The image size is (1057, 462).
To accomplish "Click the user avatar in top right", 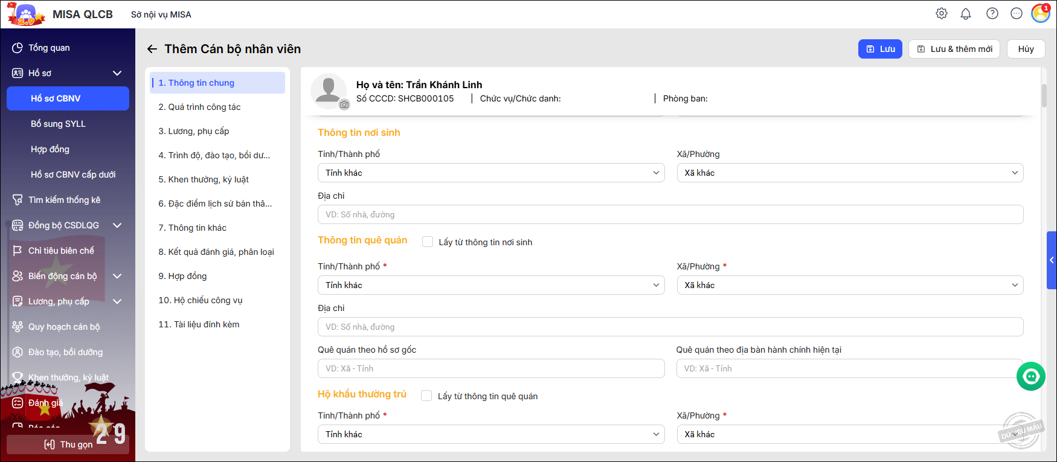I will coord(1041,13).
